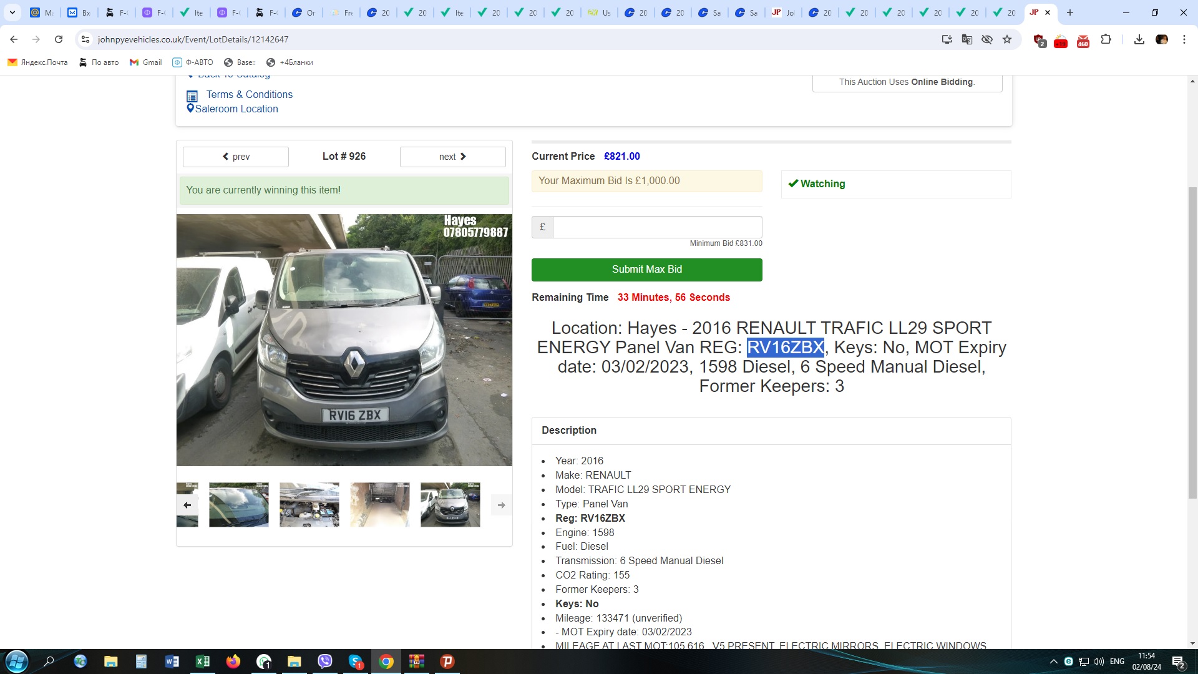Image resolution: width=1198 pixels, height=674 pixels.
Task: Open Windows taskbar search
Action: pyautogui.click(x=49, y=662)
